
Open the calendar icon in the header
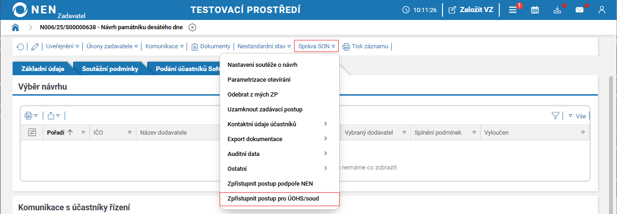click(535, 10)
